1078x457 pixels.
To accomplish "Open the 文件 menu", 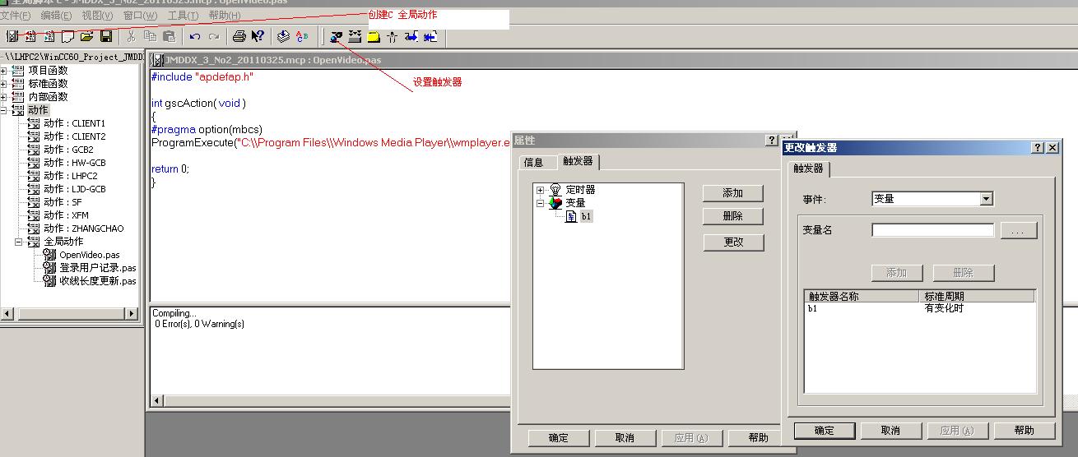I will click(16, 16).
